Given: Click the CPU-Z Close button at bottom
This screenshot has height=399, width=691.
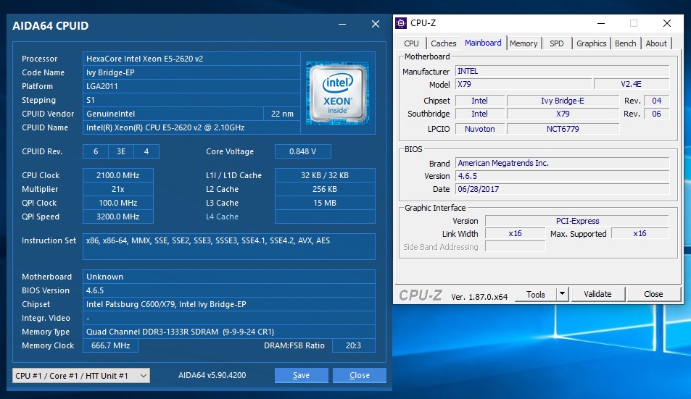Looking at the screenshot, I should pyautogui.click(x=653, y=294).
